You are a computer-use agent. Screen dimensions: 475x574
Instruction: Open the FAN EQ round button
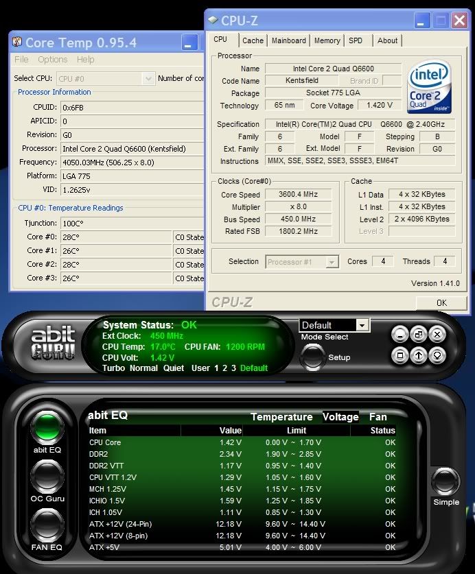click(47, 526)
